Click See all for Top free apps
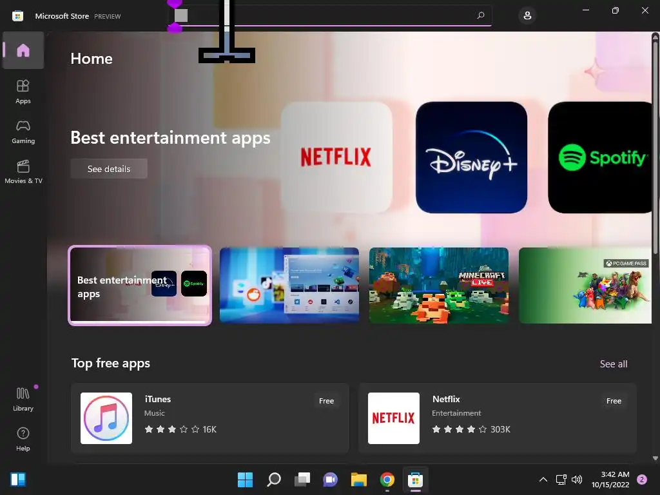 coord(614,364)
